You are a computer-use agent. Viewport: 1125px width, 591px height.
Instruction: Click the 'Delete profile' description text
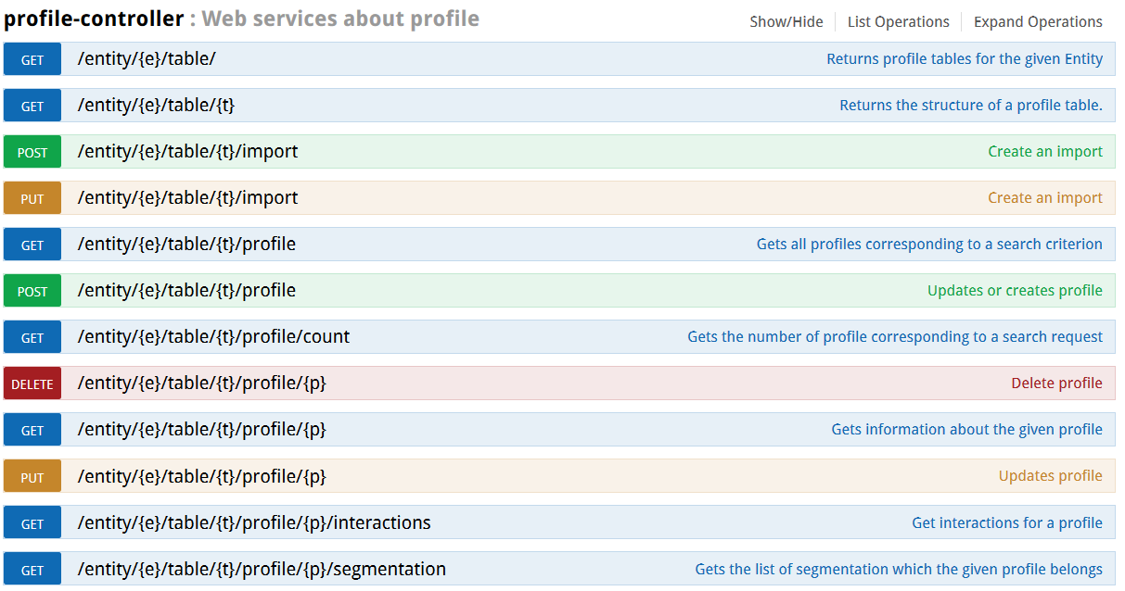(x=1056, y=384)
